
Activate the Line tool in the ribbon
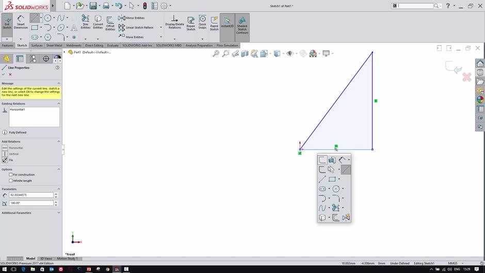[35, 18]
